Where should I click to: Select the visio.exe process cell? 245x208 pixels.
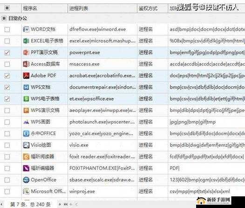[x=79, y=145]
